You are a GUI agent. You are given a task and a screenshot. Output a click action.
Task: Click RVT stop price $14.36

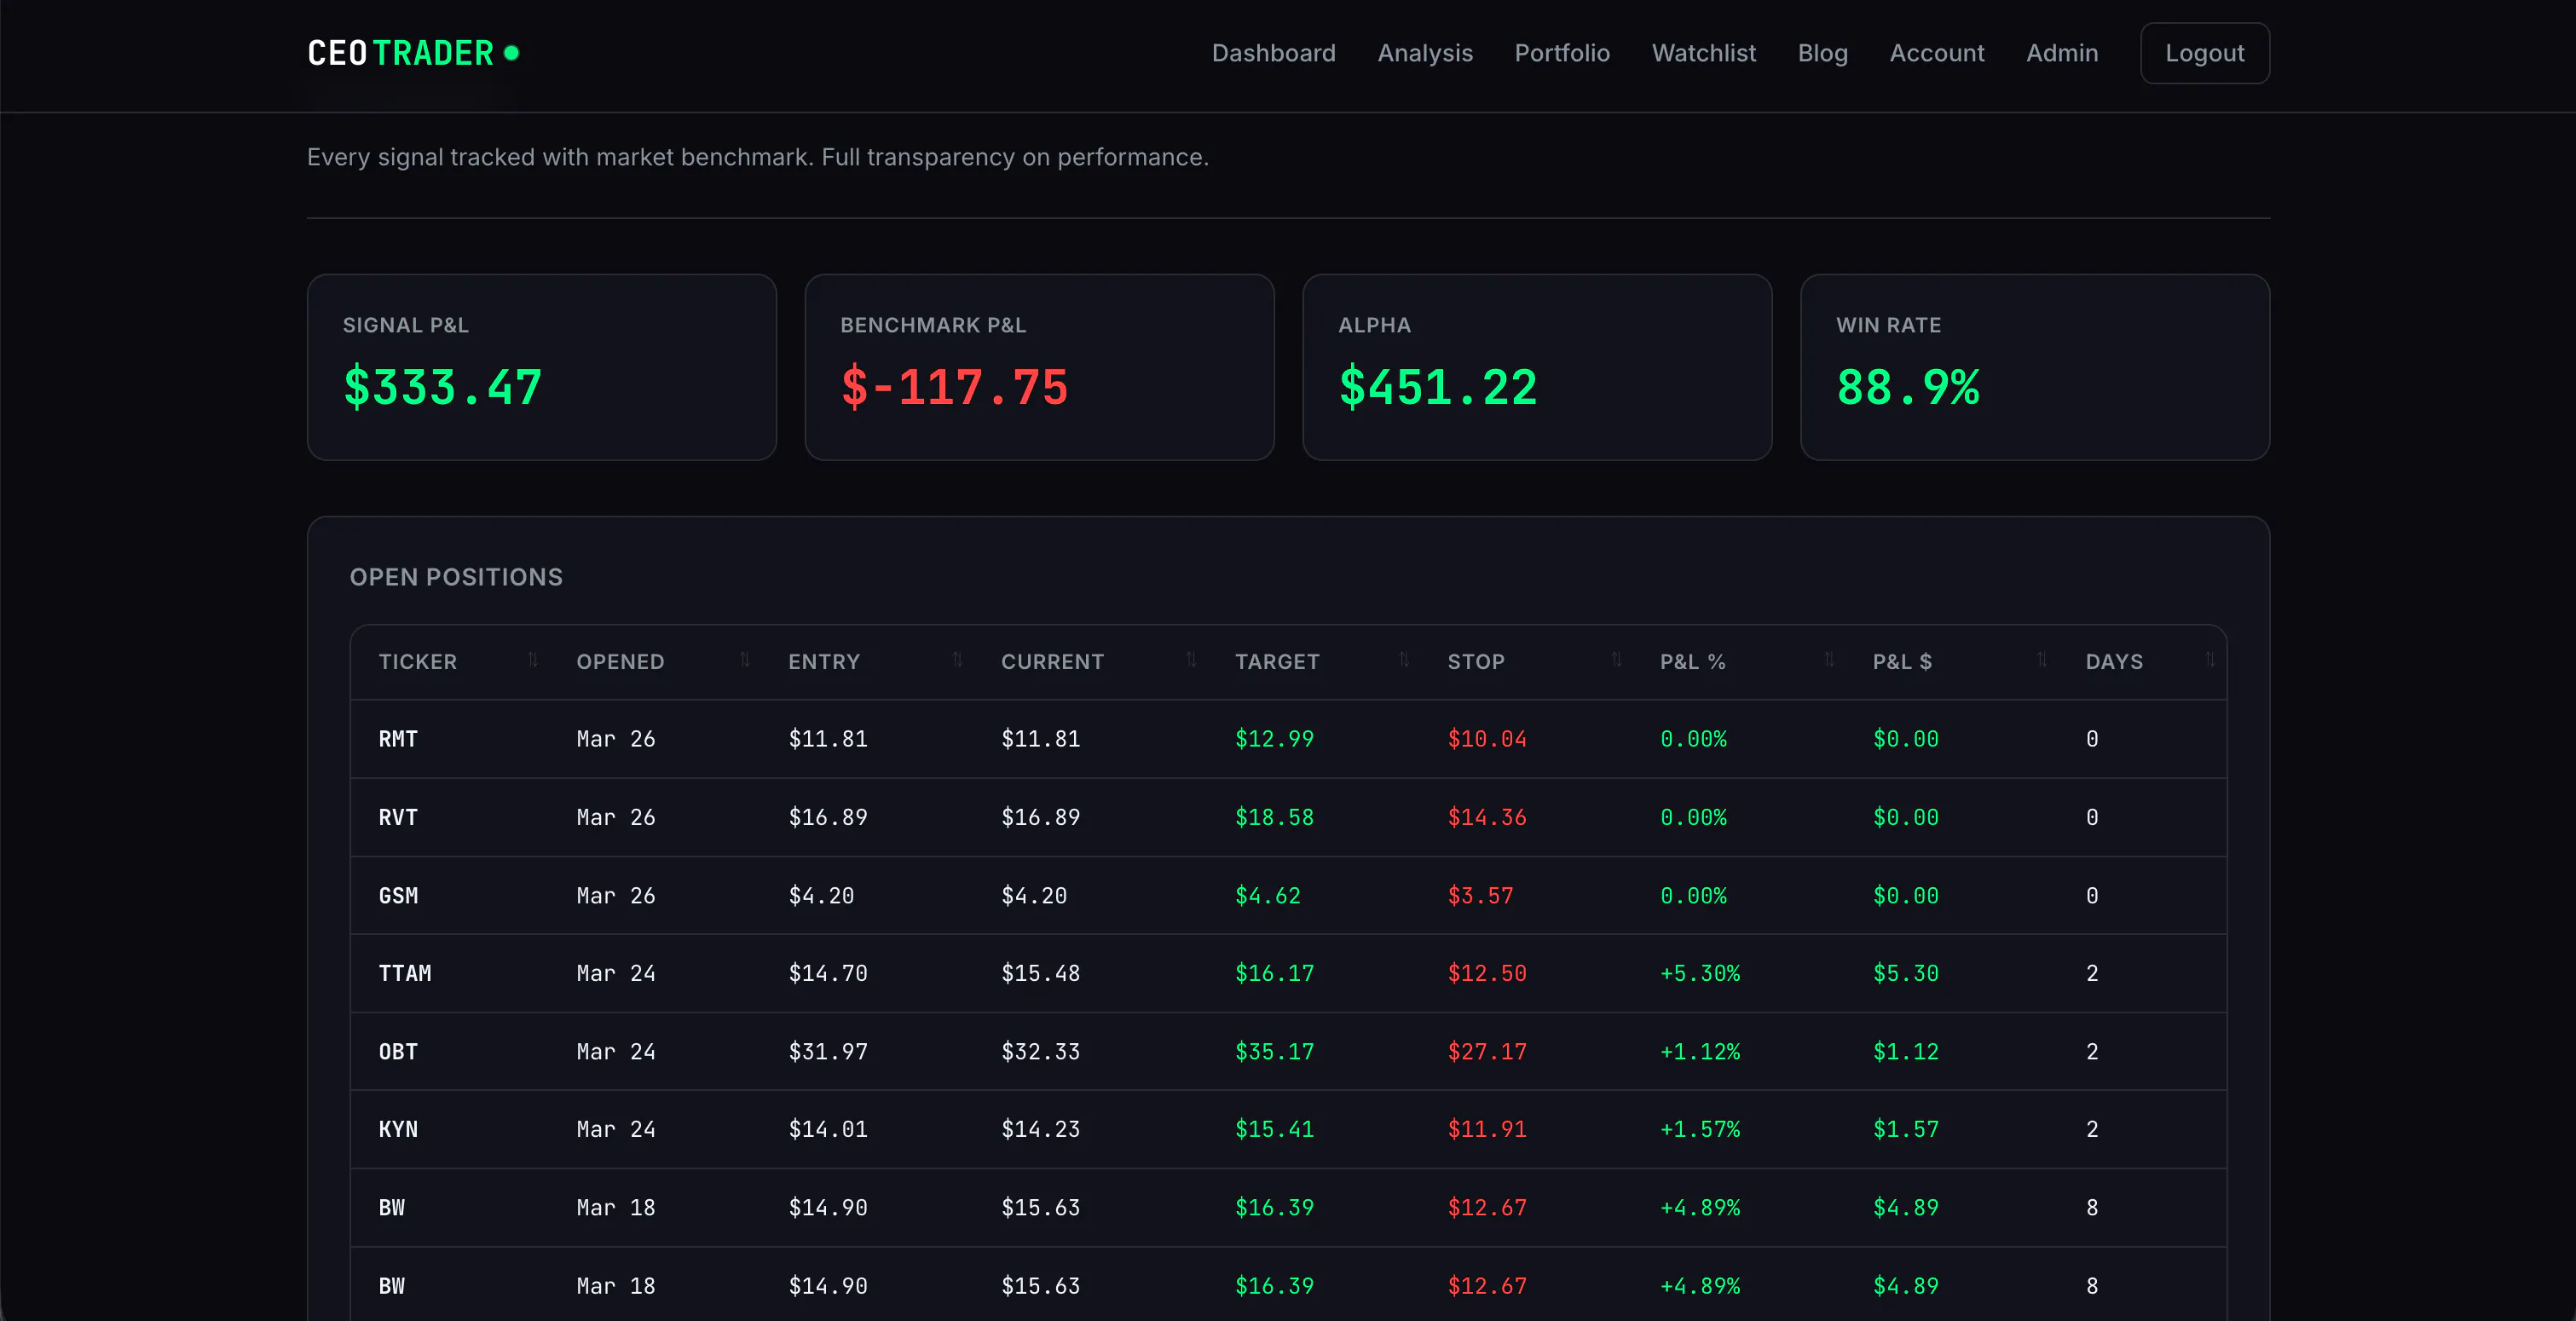(1487, 817)
